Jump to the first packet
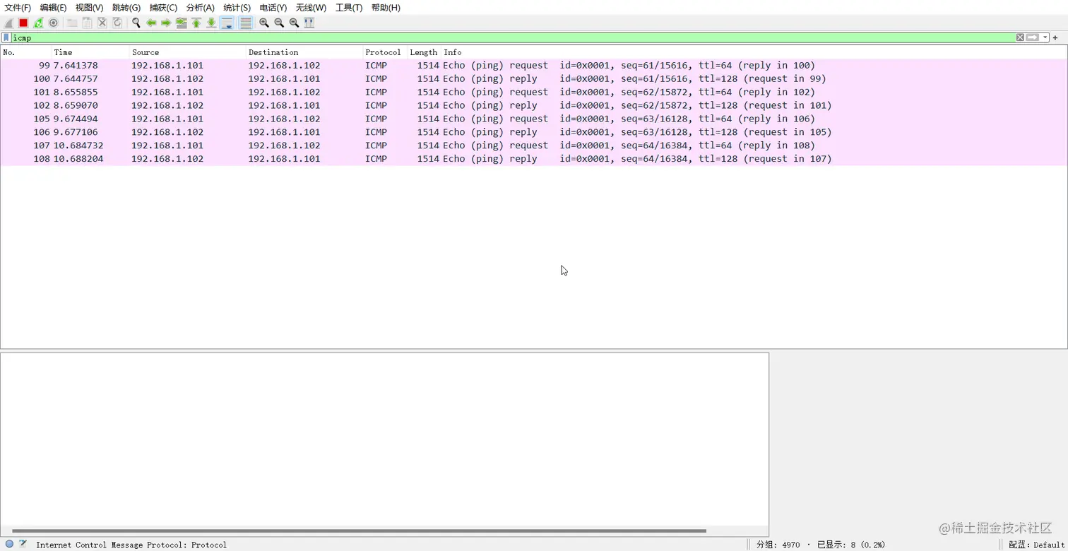This screenshot has width=1068, height=551. pos(196,23)
